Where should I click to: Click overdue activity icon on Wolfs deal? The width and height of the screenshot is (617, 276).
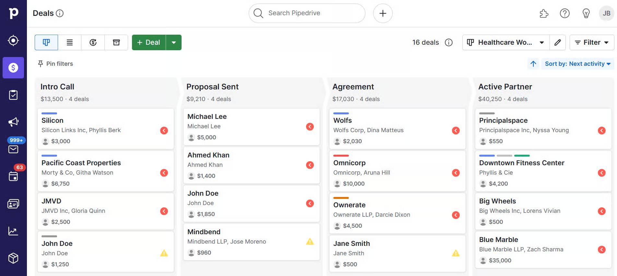456,131
